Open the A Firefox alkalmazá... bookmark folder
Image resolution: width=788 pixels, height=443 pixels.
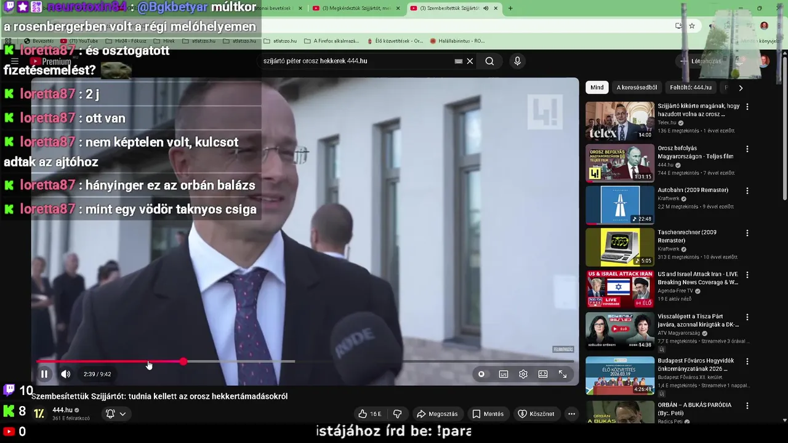[332, 41]
